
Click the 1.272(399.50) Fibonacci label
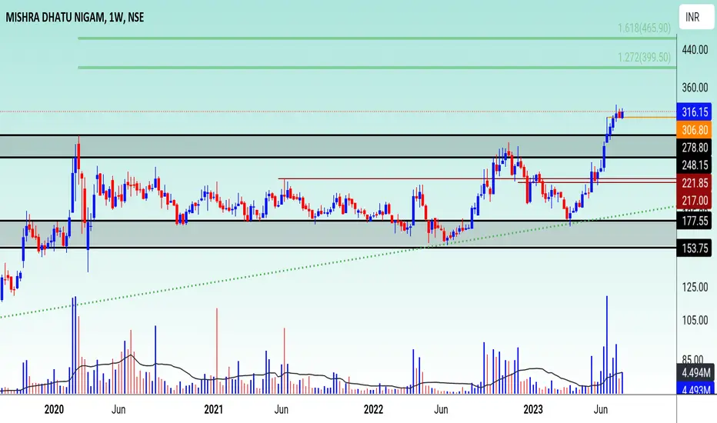tap(644, 58)
